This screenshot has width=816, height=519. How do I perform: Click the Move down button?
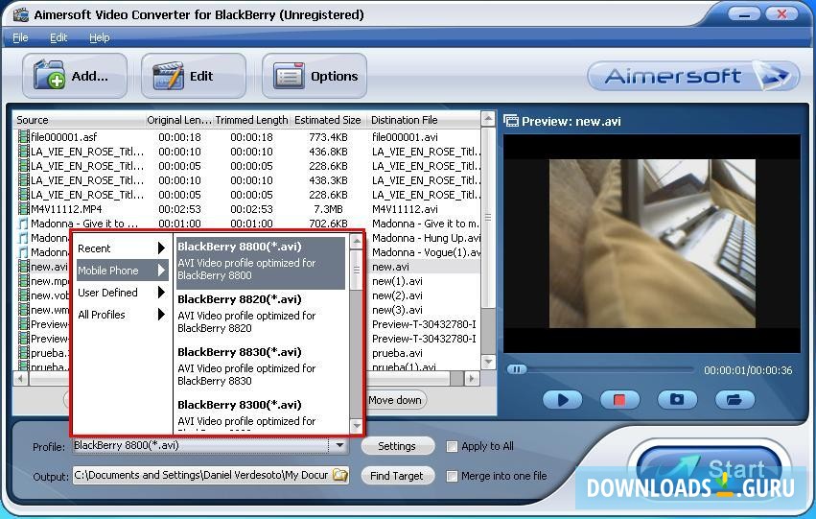(395, 400)
